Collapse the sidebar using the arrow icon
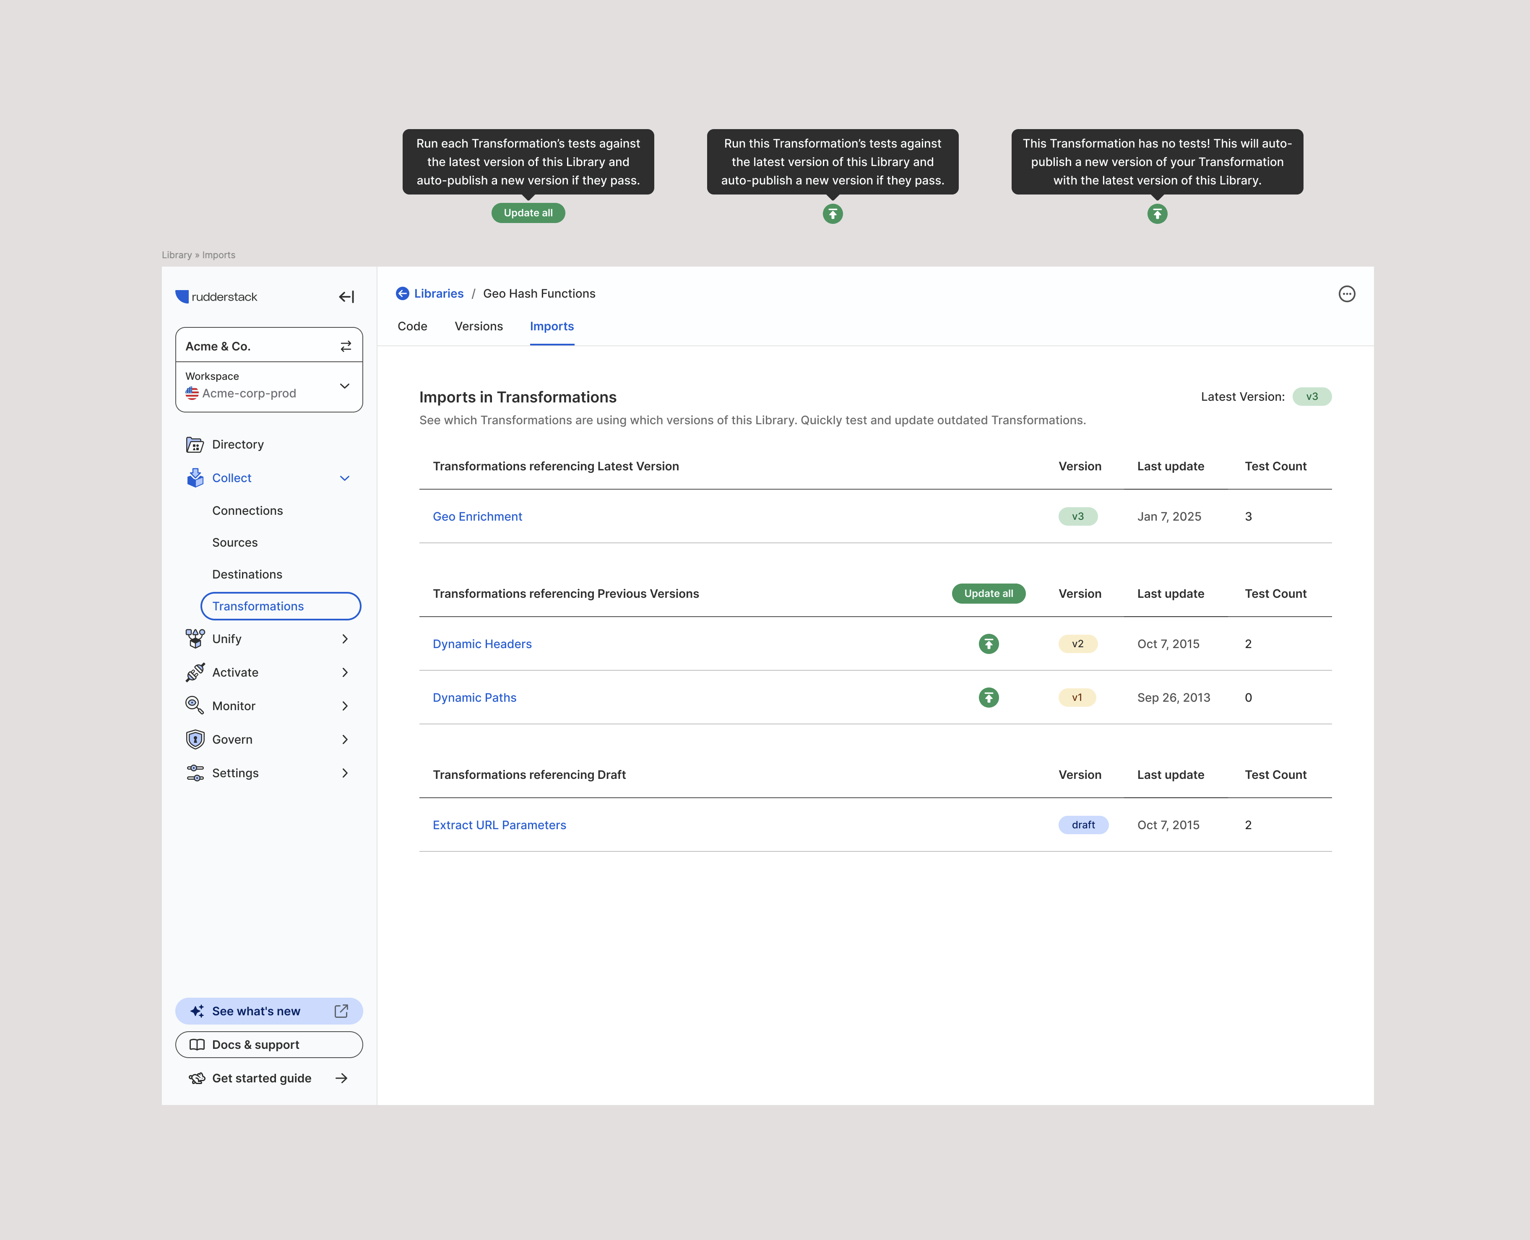 pyautogui.click(x=346, y=296)
